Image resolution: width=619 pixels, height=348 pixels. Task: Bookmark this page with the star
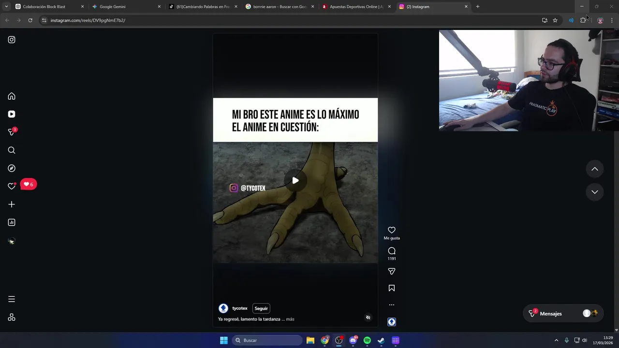555,20
